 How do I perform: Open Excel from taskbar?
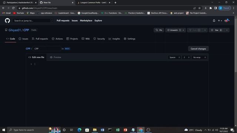pyautogui.click(x=118, y=130)
